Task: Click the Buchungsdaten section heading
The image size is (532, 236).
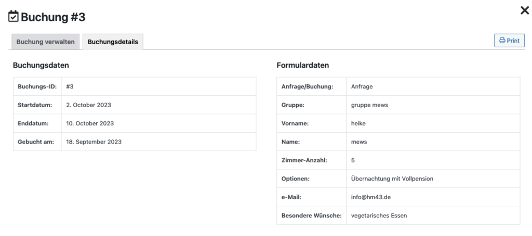Action: pos(41,65)
